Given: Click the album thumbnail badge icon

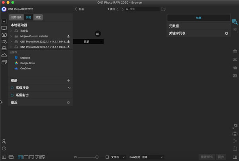Looking at the screenshot, I should pyautogui.click(x=98, y=34).
